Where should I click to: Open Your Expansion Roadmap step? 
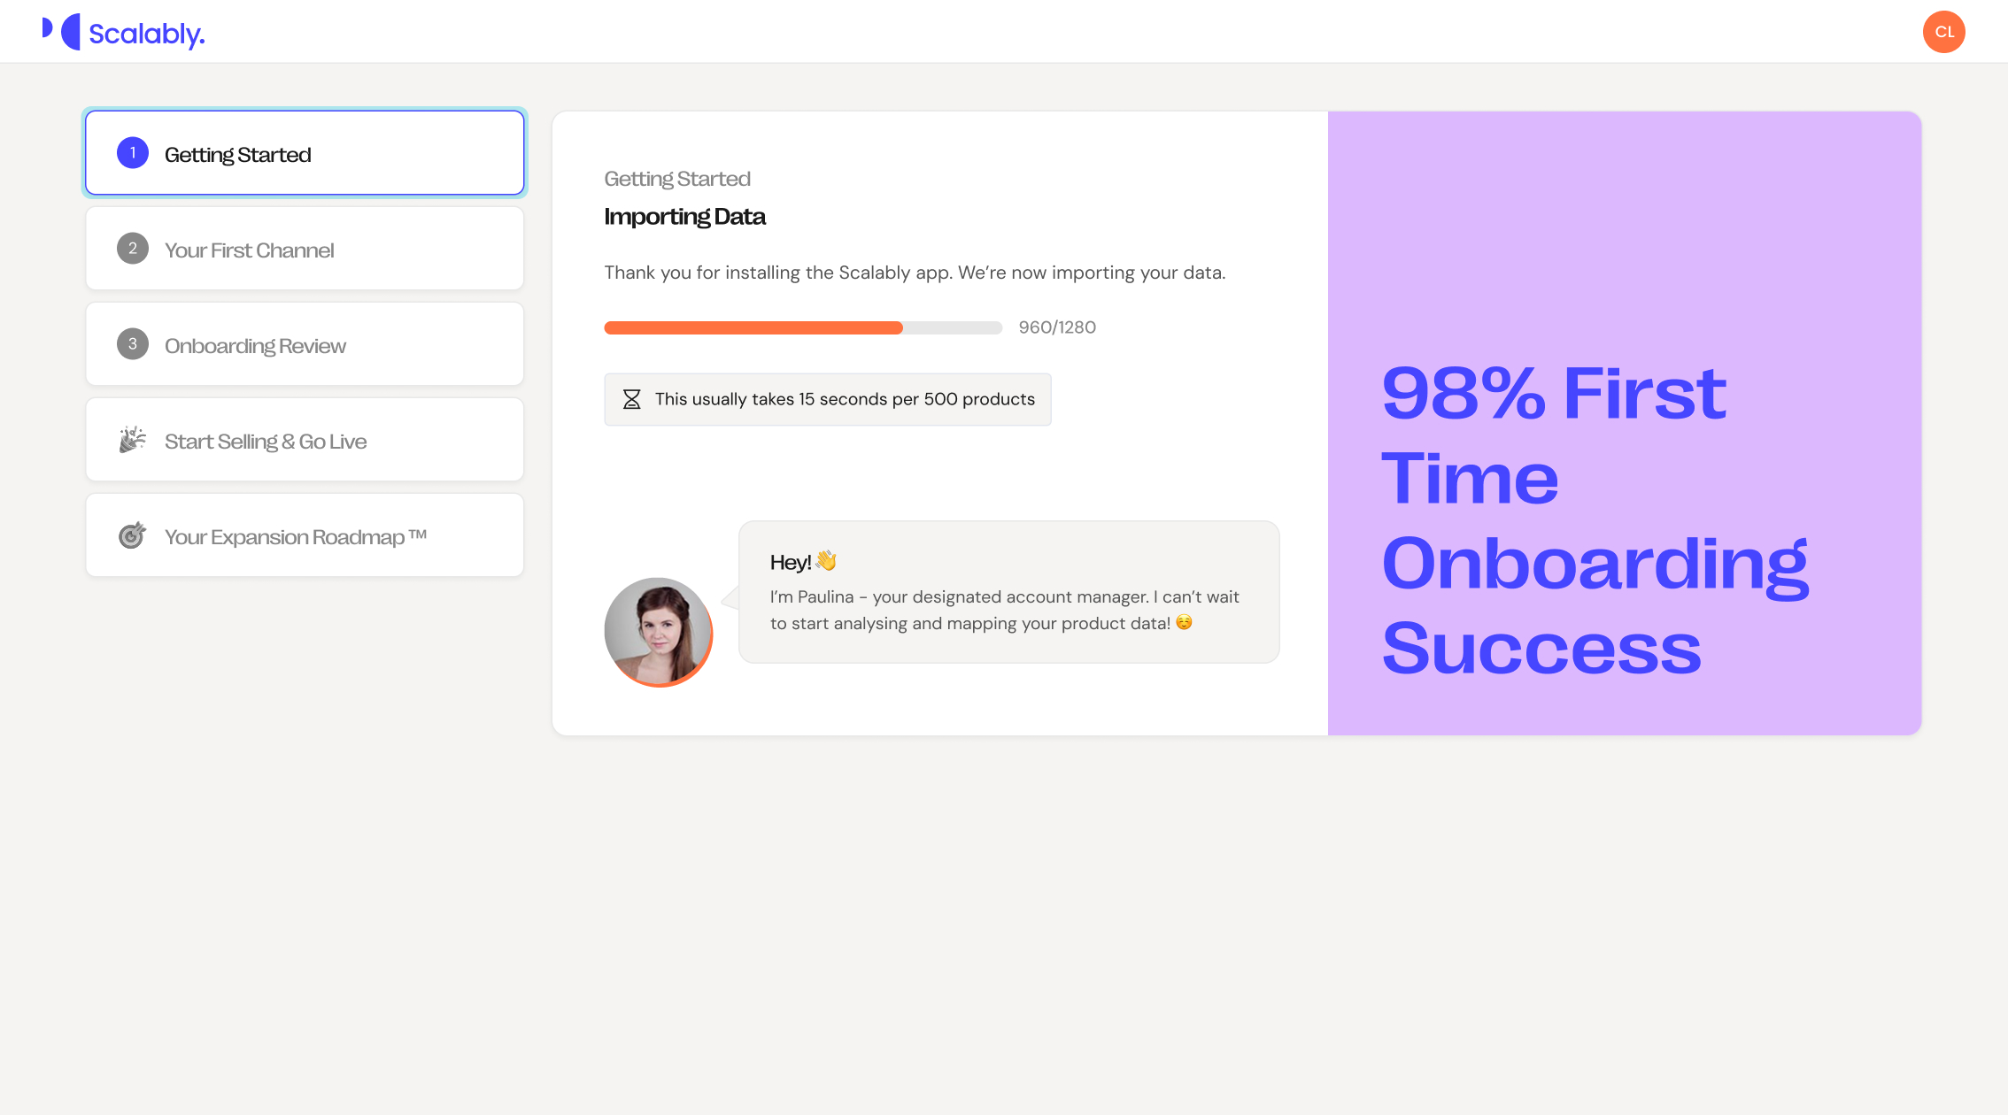click(296, 537)
